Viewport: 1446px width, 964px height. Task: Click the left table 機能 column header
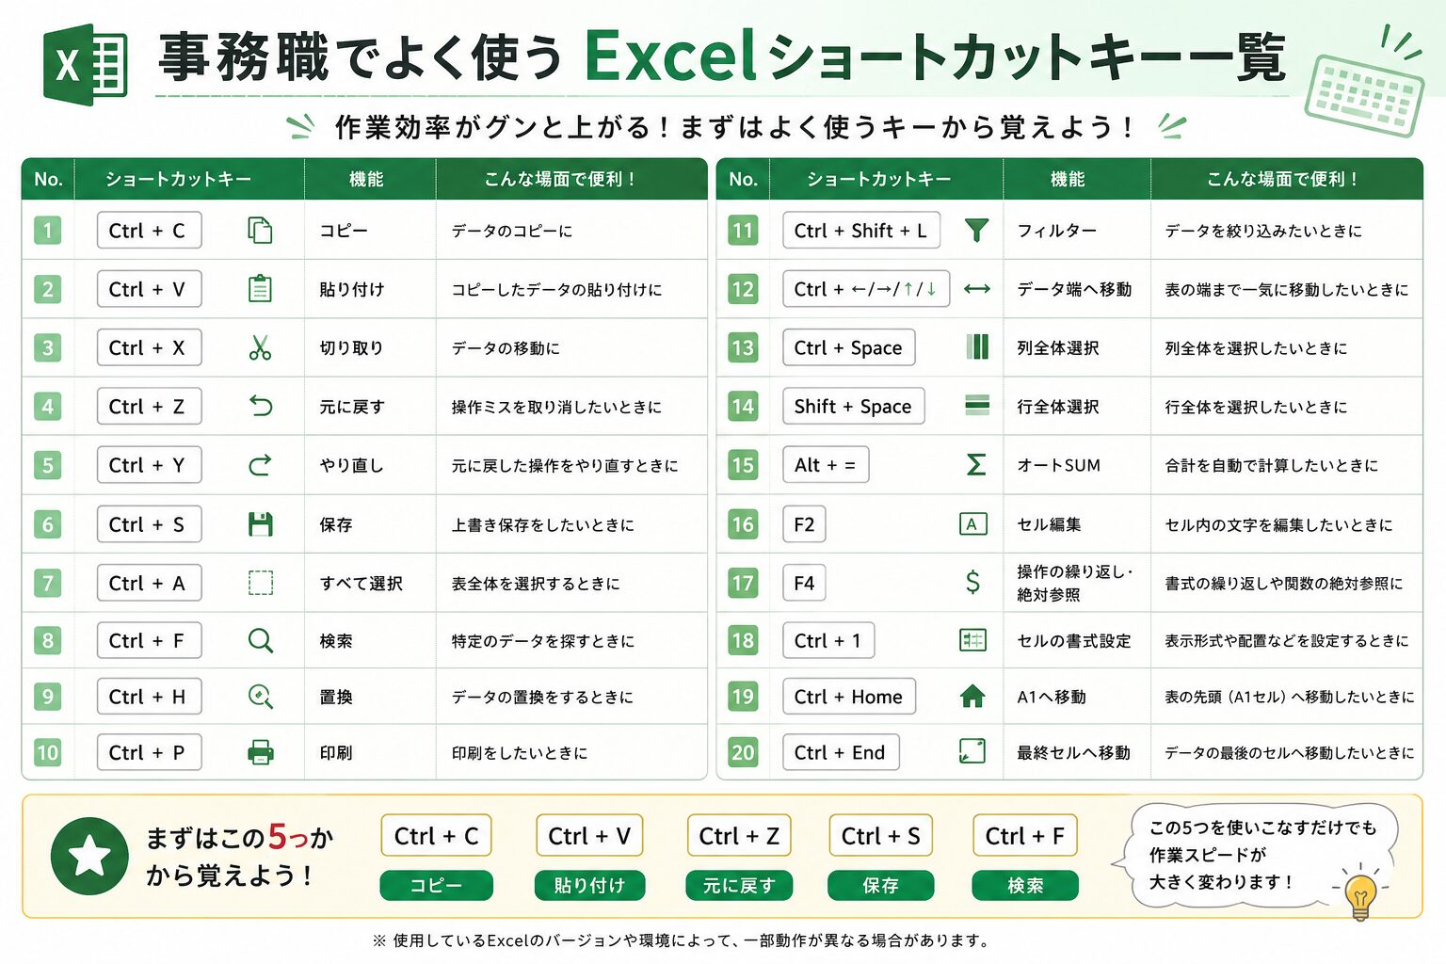click(x=367, y=179)
